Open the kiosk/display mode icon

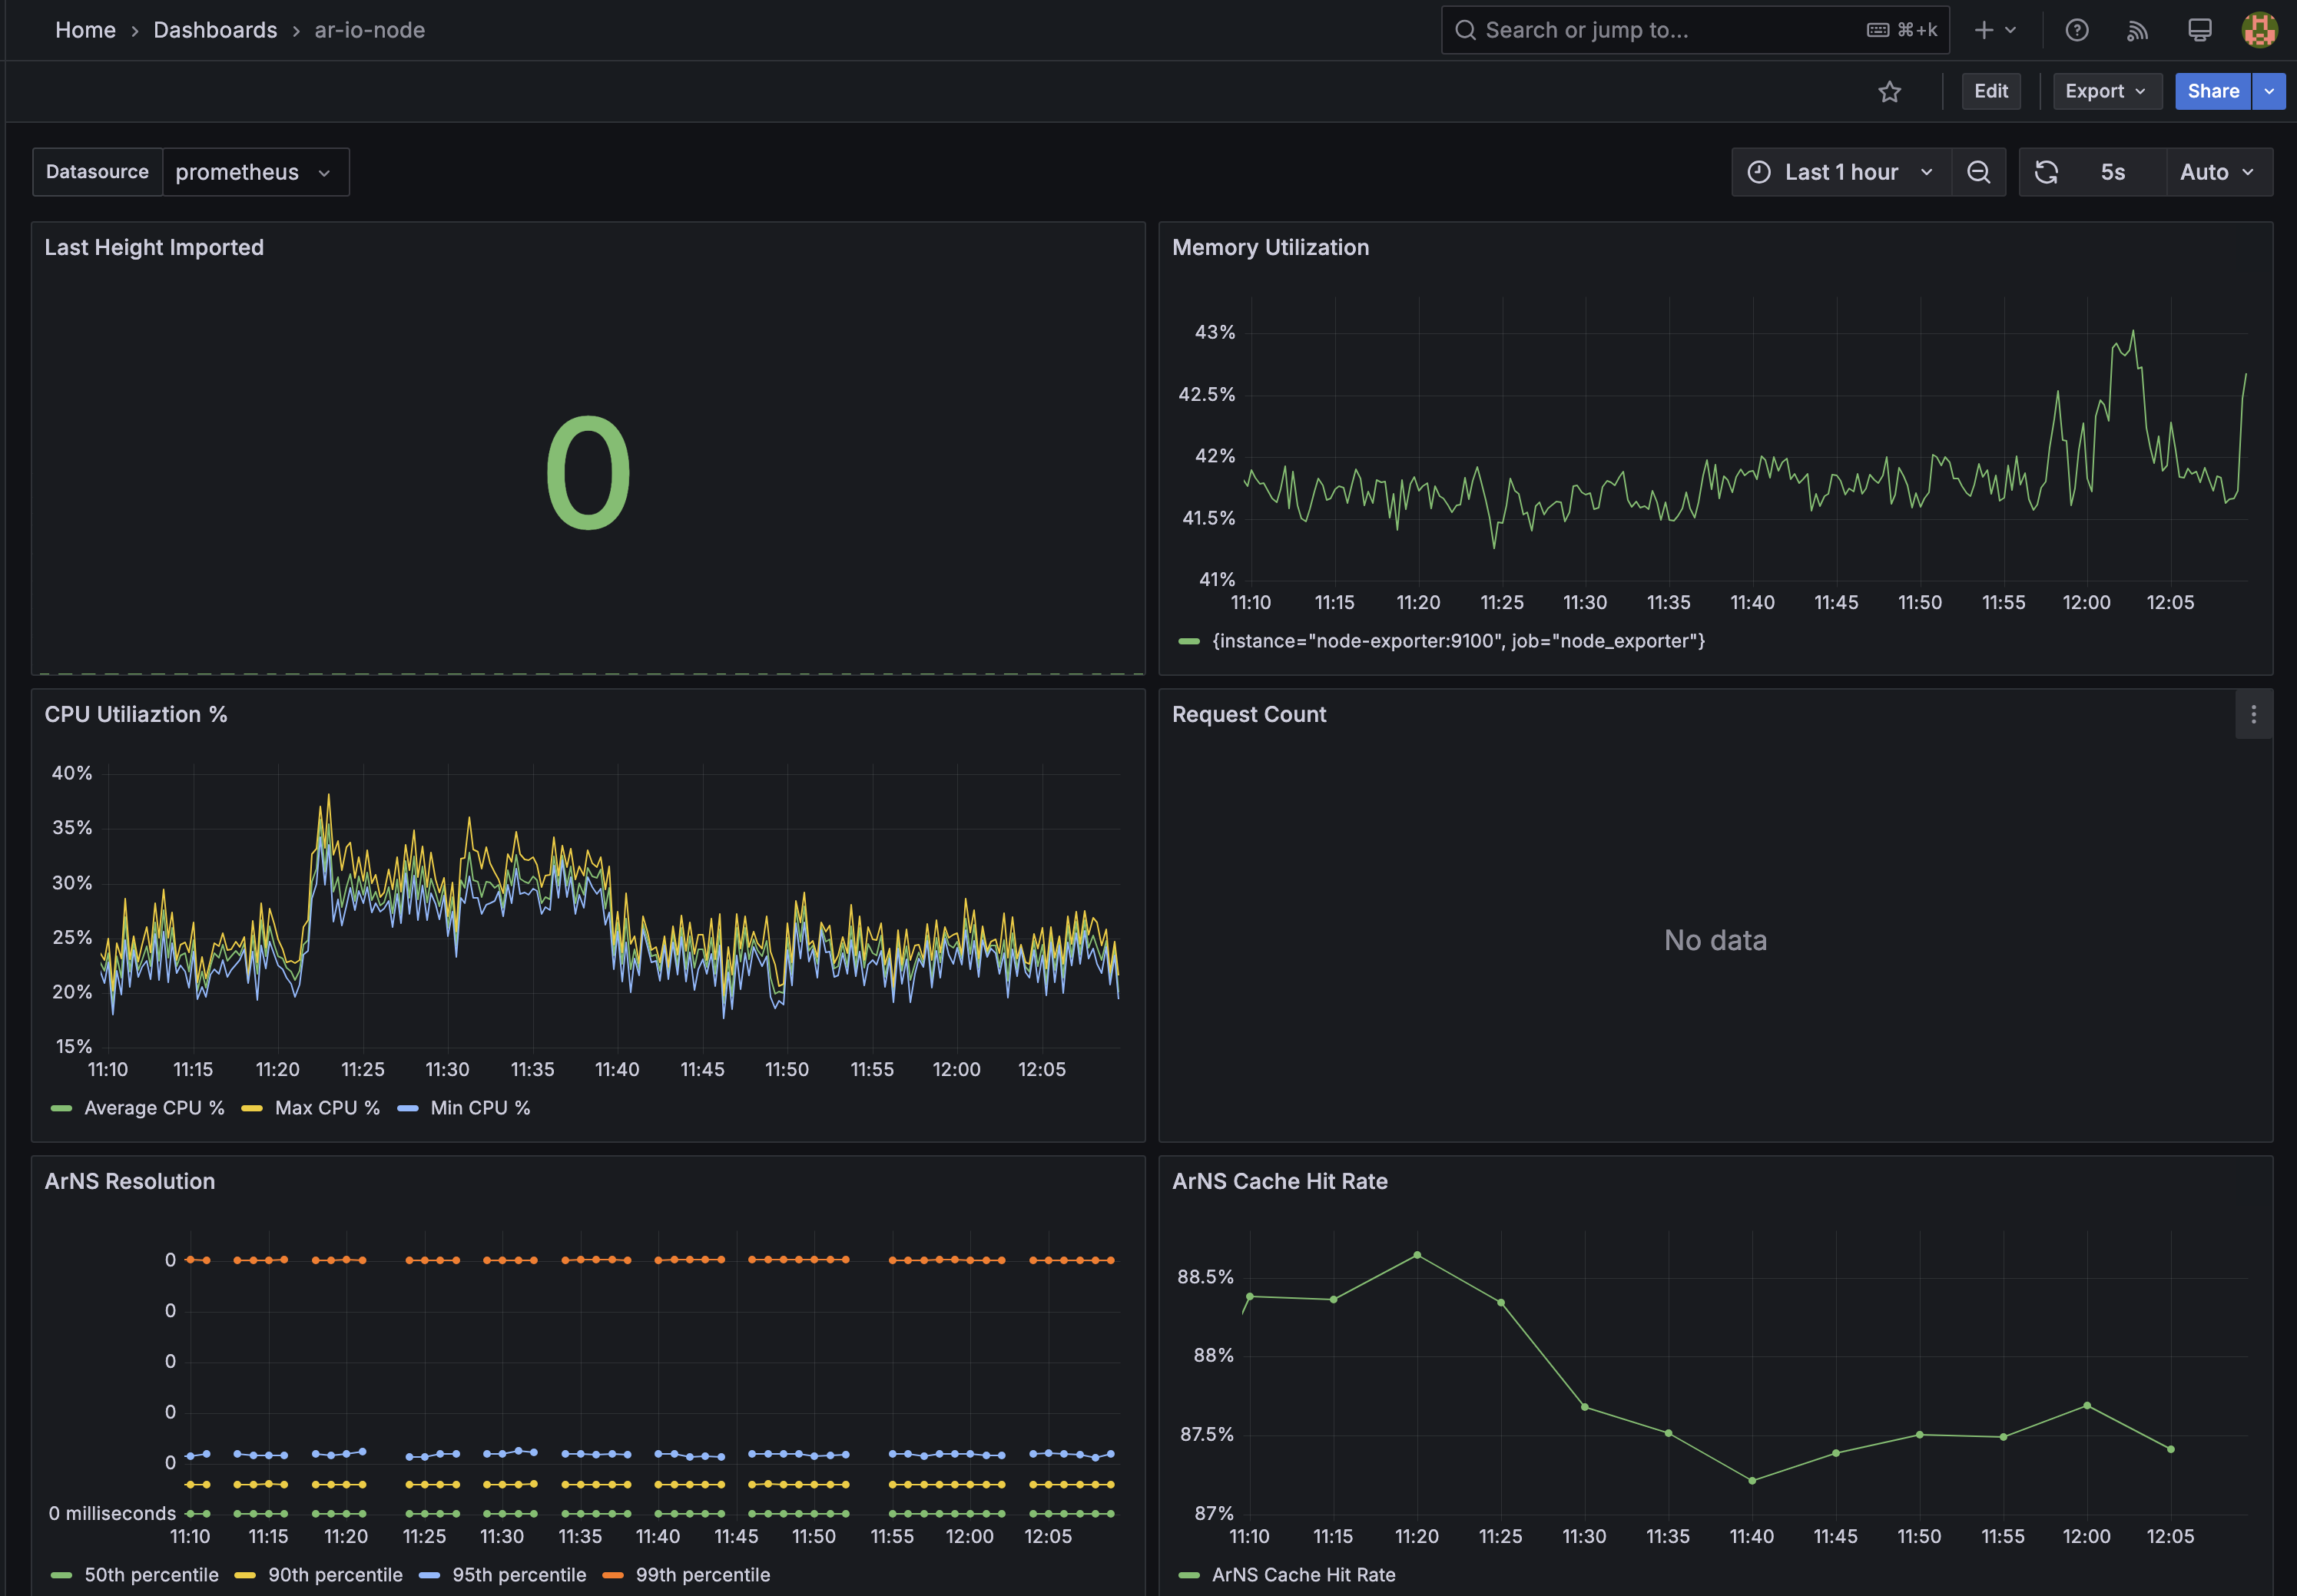point(2197,30)
